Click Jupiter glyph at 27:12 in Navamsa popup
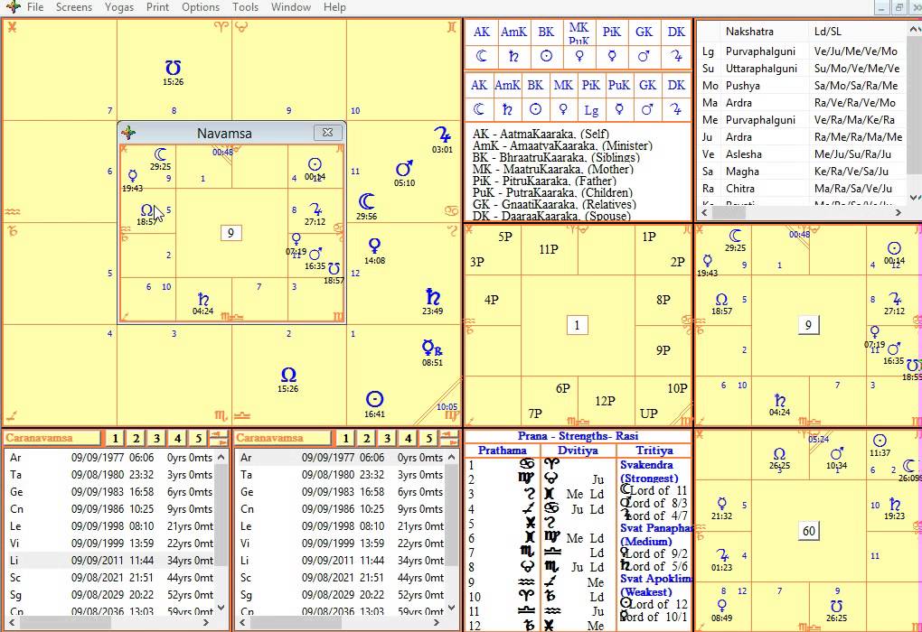 pos(315,209)
